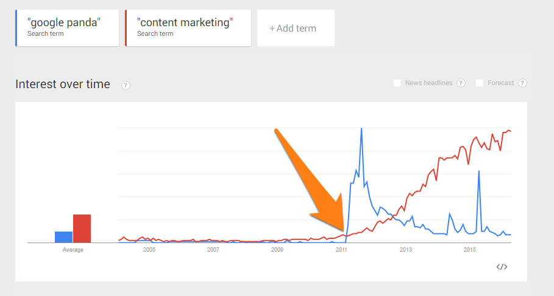Open the embed code icon
This screenshot has height=296, width=554.
tap(502, 267)
